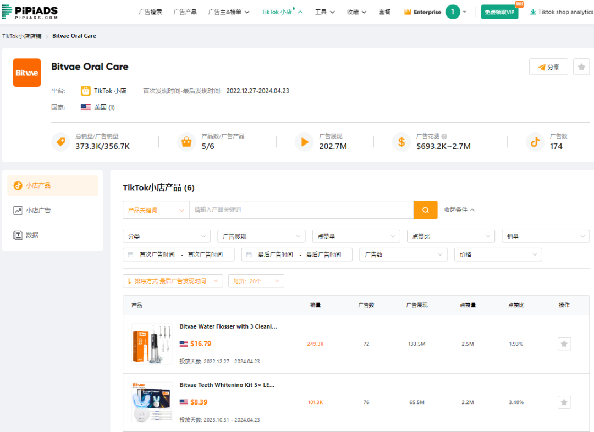This screenshot has width=594, height=432.
Task: Open the 套餐 nav item
Action: [x=384, y=12]
